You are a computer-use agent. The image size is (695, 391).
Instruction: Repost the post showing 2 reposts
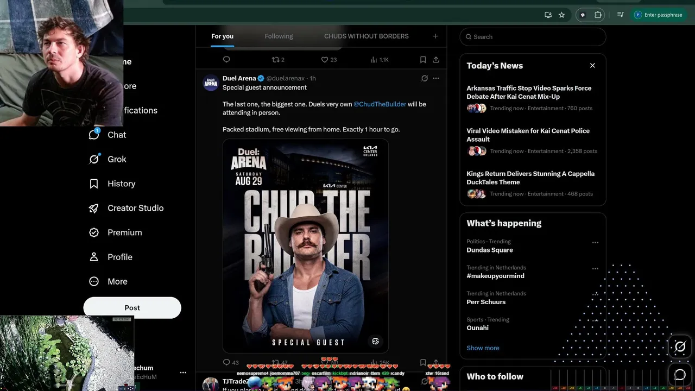pyautogui.click(x=278, y=60)
